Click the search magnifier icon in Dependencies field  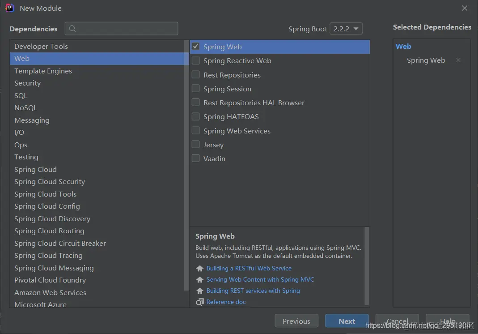(72, 29)
